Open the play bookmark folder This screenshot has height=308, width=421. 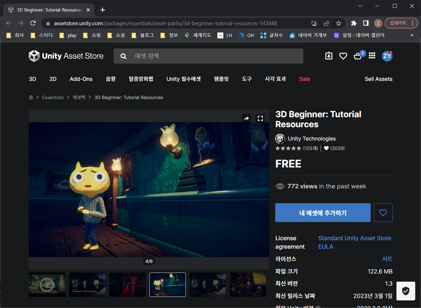coord(68,35)
